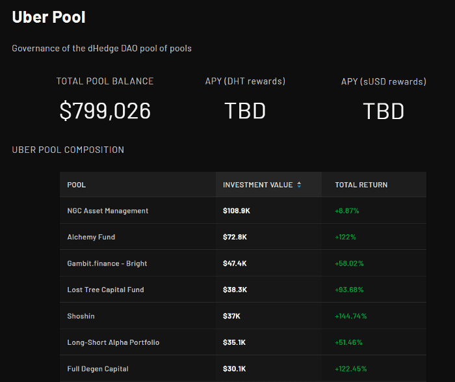Open the NGC Asset Management pool
Image resolution: width=455 pixels, height=382 pixels.
pyautogui.click(x=108, y=211)
